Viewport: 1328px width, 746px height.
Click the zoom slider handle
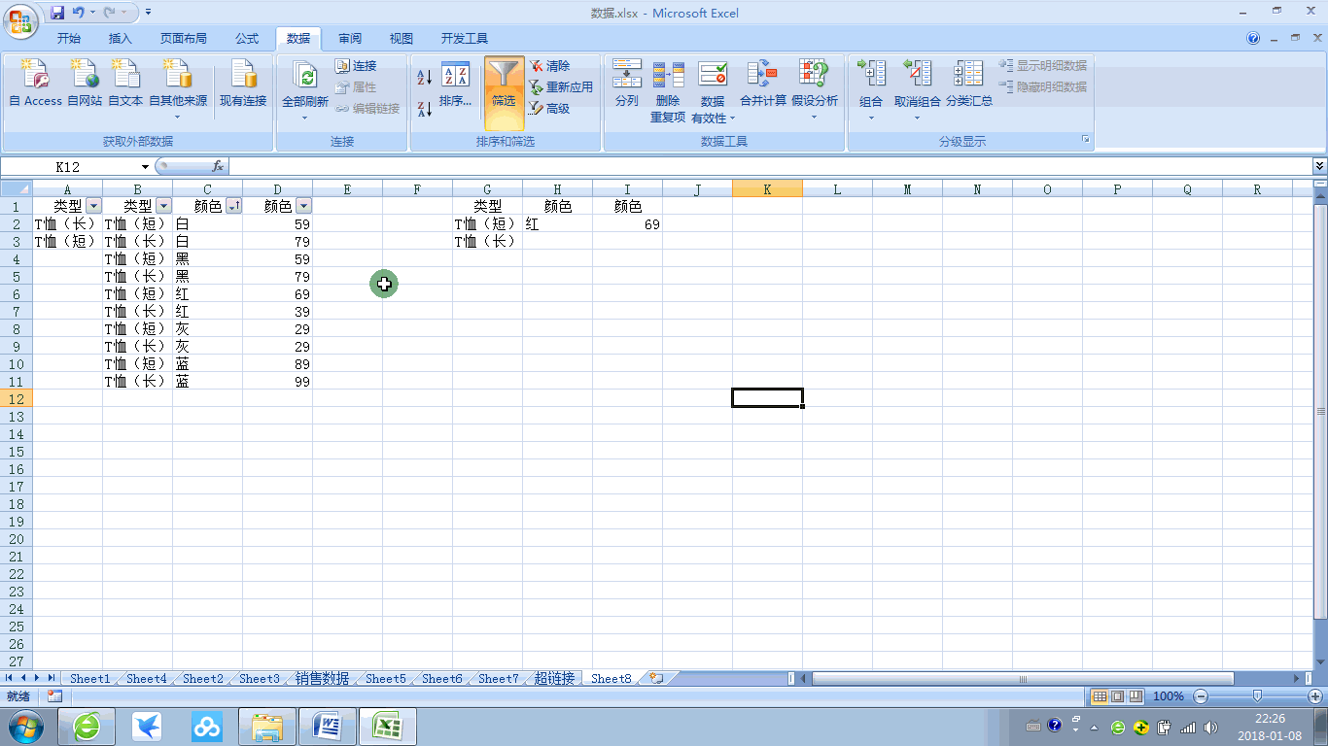click(1258, 696)
